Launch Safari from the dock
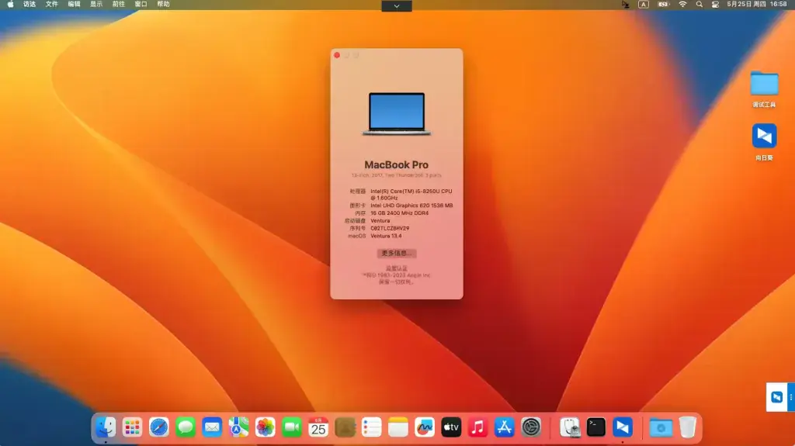This screenshot has height=446, width=795. (158, 427)
